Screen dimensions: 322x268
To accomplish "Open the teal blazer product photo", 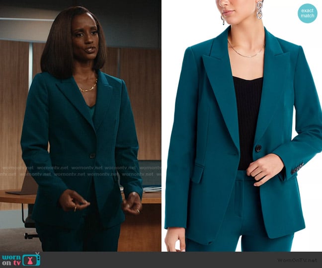I will tap(241, 126).
